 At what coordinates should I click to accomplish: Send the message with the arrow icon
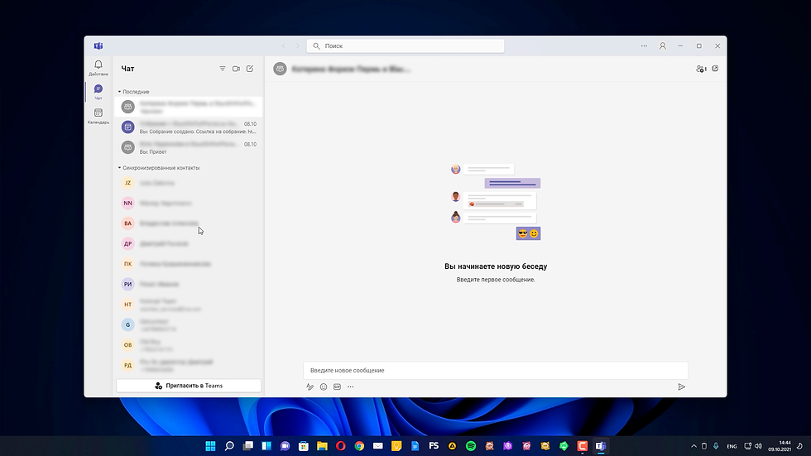[x=682, y=386]
